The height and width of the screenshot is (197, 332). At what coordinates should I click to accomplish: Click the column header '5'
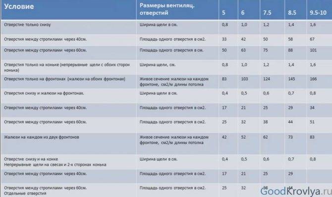223,13
